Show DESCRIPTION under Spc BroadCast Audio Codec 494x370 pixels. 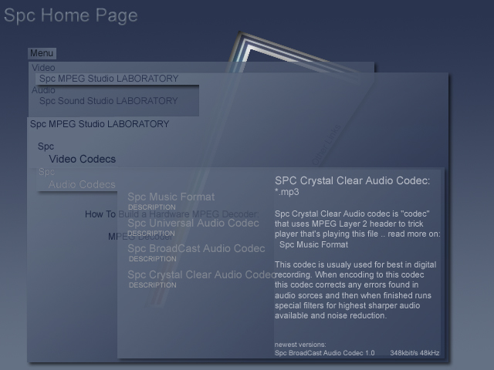click(152, 259)
